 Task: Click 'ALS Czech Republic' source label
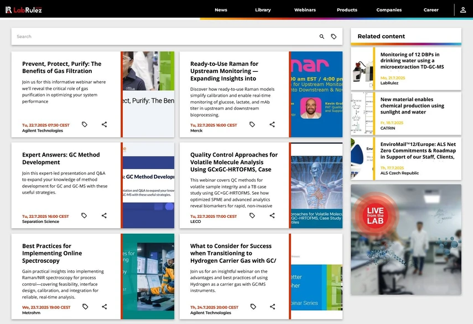tap(399, 173)
